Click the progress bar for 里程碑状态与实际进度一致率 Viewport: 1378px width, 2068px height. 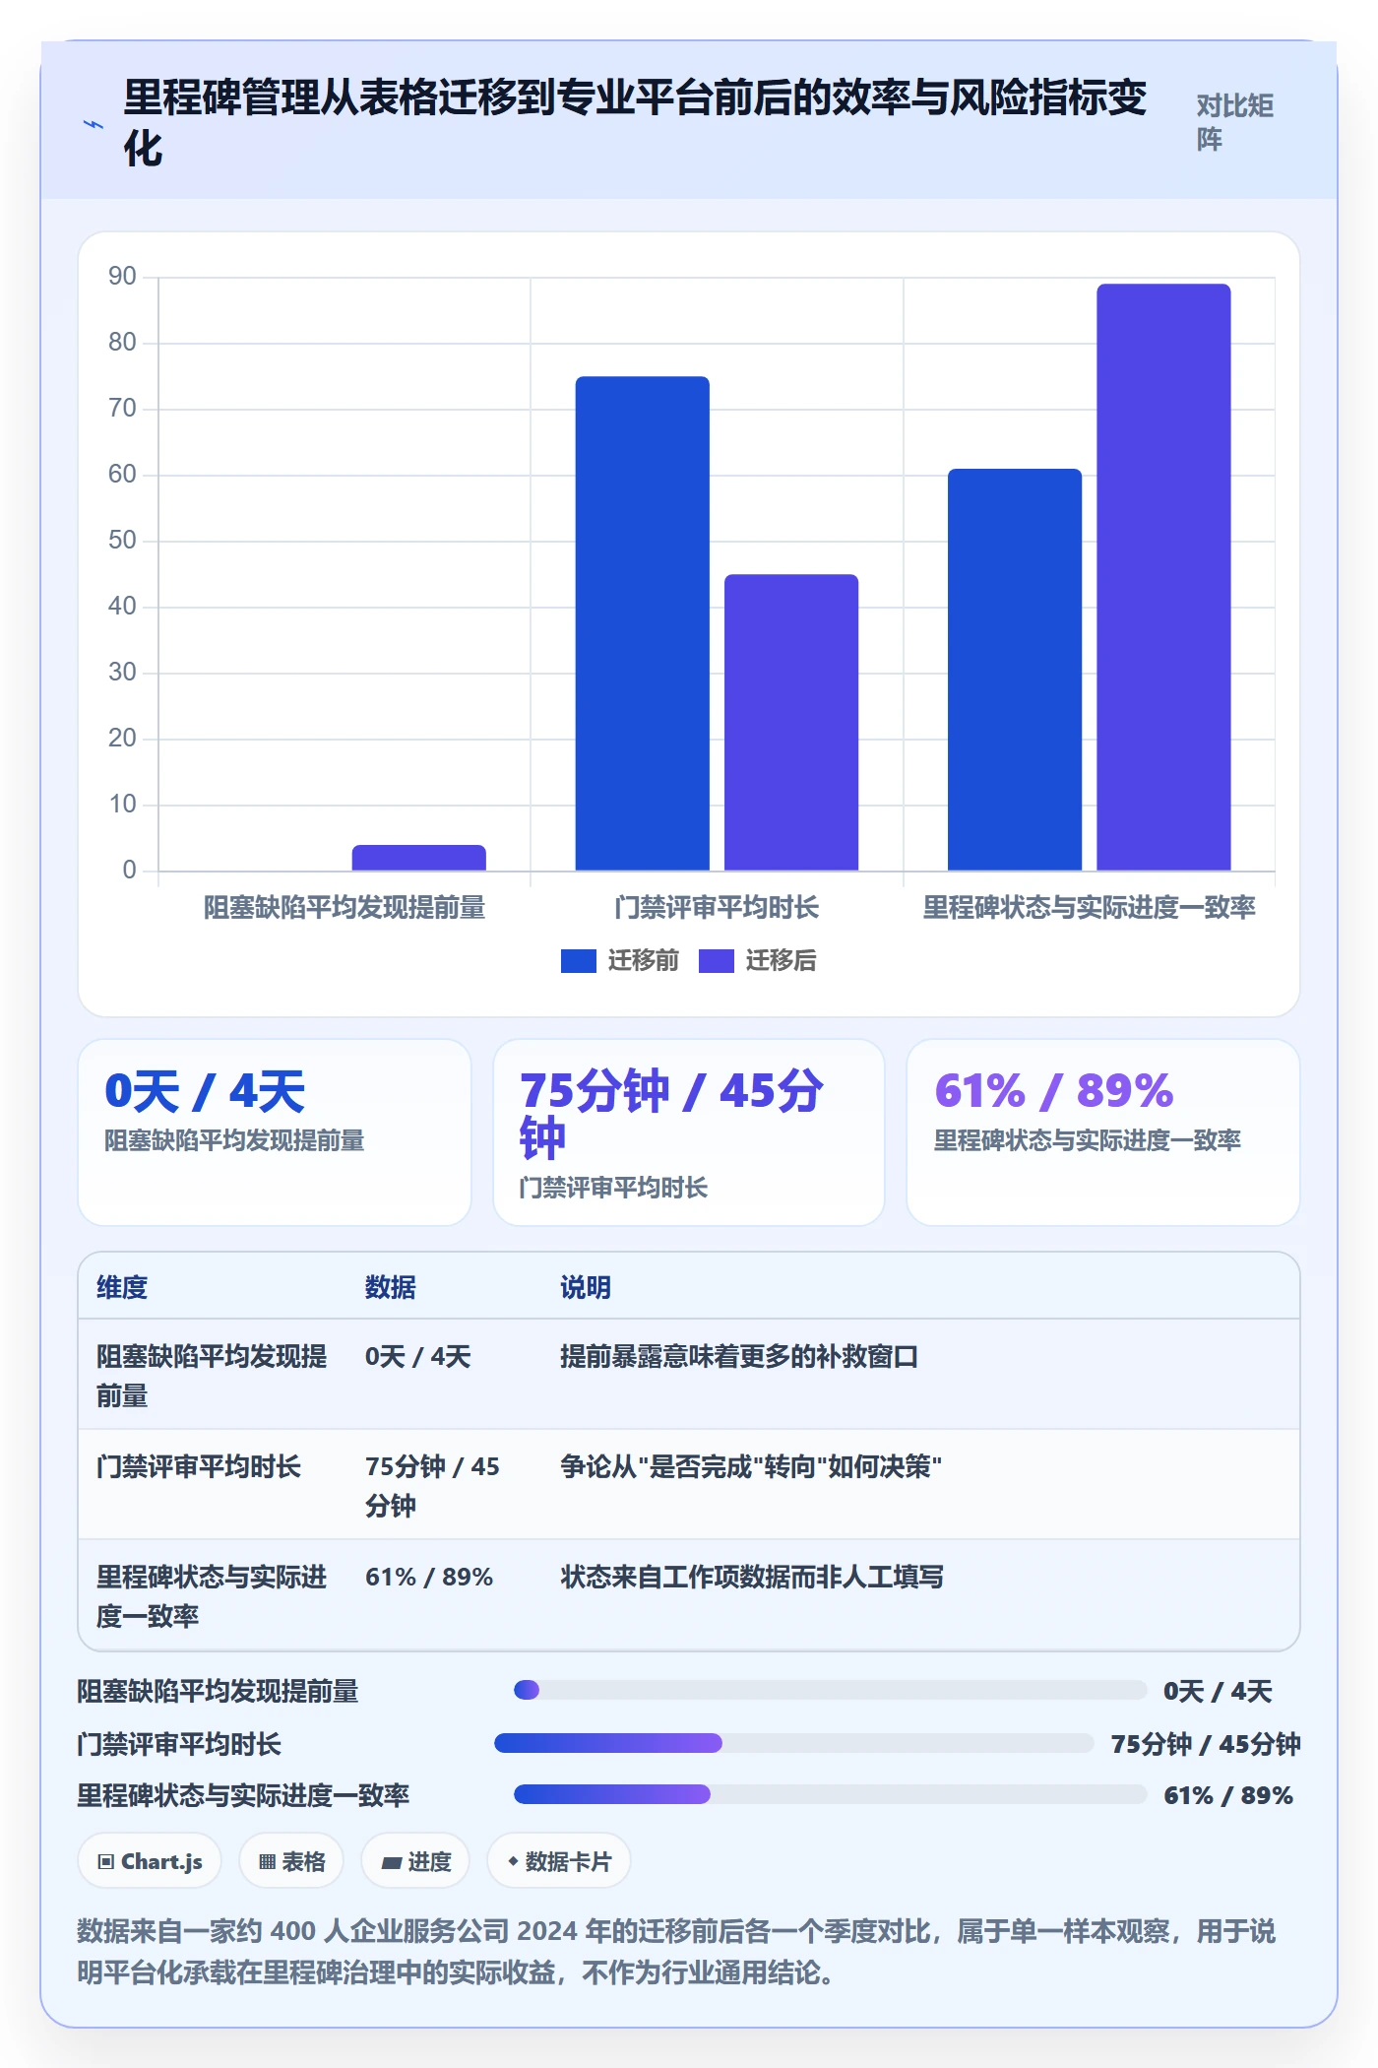[831, 1794]
